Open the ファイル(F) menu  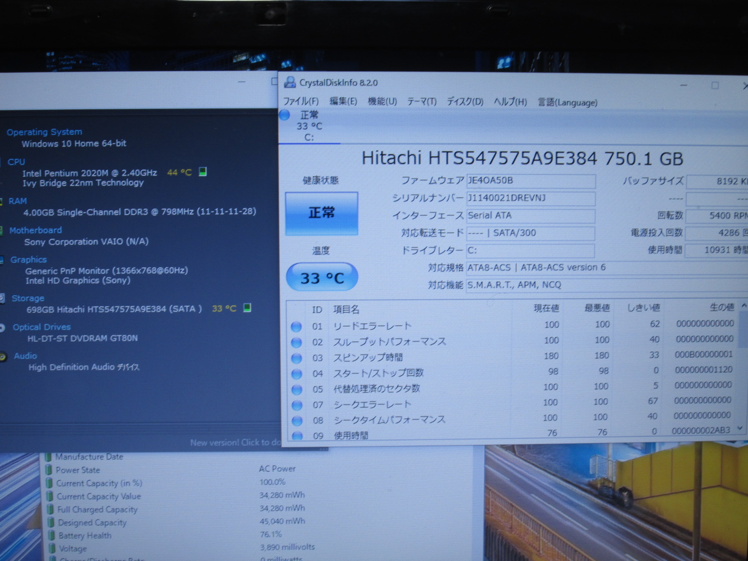[x=301, y=101]
